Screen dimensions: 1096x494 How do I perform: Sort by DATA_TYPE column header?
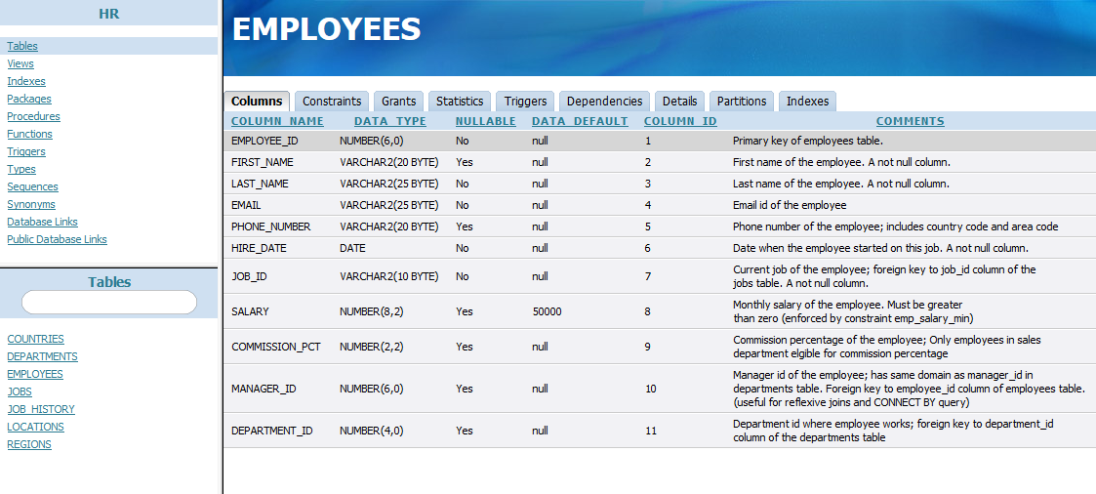pos(389,122)
